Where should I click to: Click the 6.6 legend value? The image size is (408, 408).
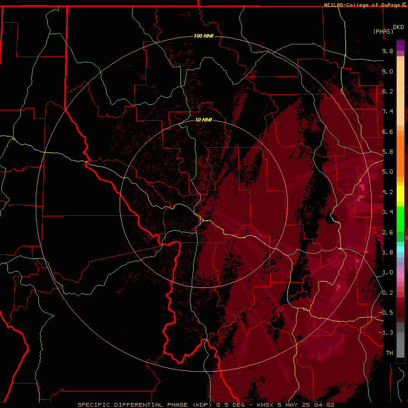coord(388,131)
